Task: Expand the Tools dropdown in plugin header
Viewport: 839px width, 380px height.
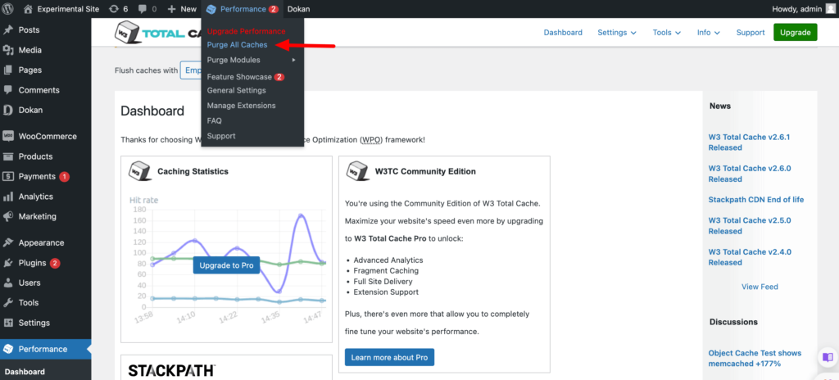Action: tap(667, 33)
